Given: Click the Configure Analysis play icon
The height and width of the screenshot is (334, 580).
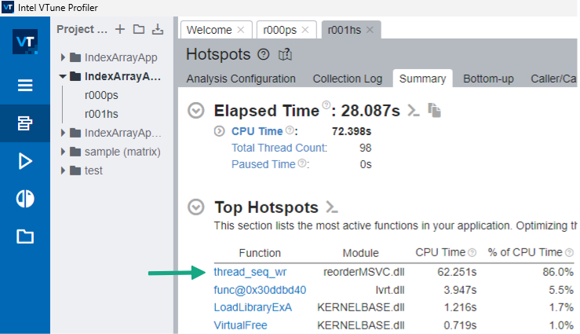Looking at the screenshot, I should click(x=25, y=161).
